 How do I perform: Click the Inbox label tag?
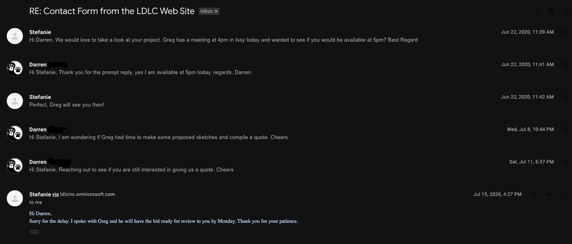point(206,11)
